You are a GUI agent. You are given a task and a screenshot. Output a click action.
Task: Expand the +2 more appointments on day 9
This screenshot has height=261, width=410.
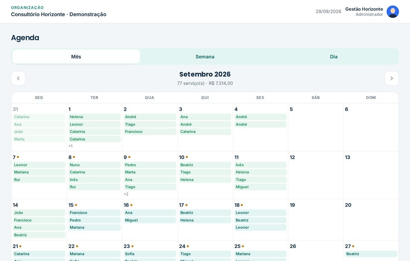[126, 194]
